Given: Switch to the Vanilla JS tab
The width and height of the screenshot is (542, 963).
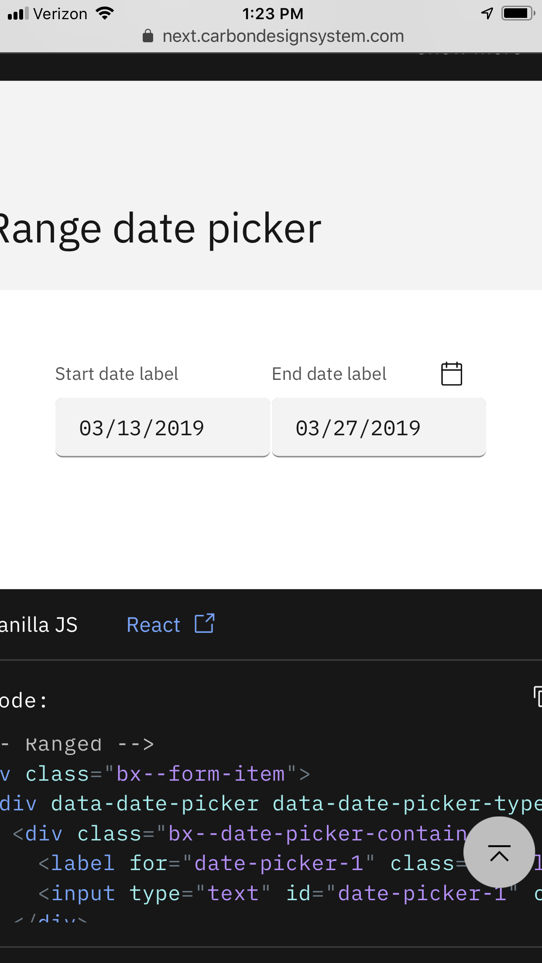Looking at the screenshot, I should (38, 625).
